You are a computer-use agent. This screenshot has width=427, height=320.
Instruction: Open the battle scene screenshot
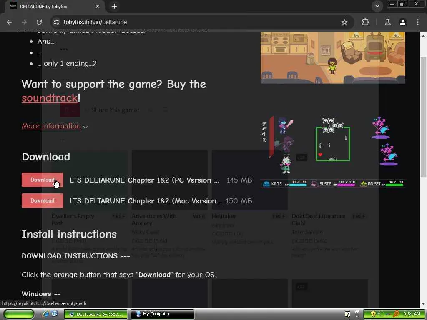click(333, 152)
